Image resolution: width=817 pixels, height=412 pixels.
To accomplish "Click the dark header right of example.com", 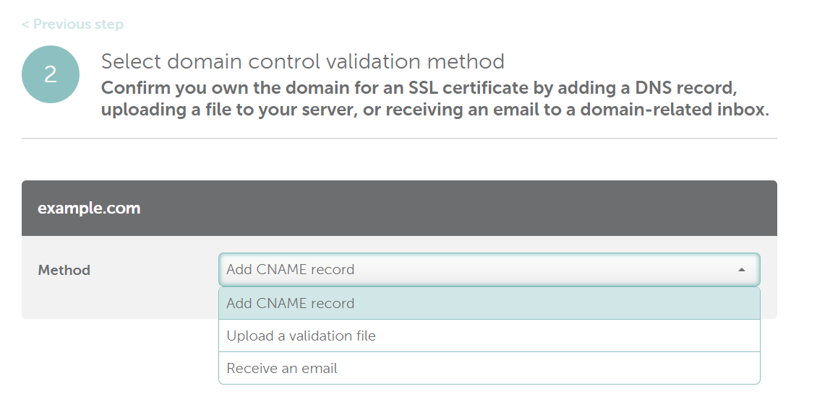I will coord(458,208).
